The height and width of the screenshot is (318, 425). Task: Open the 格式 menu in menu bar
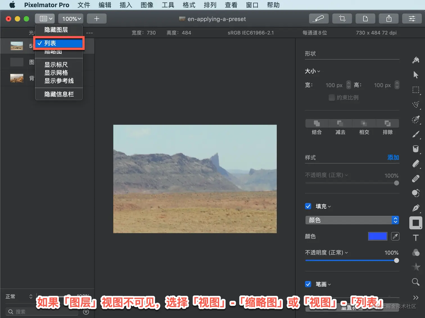189,5
